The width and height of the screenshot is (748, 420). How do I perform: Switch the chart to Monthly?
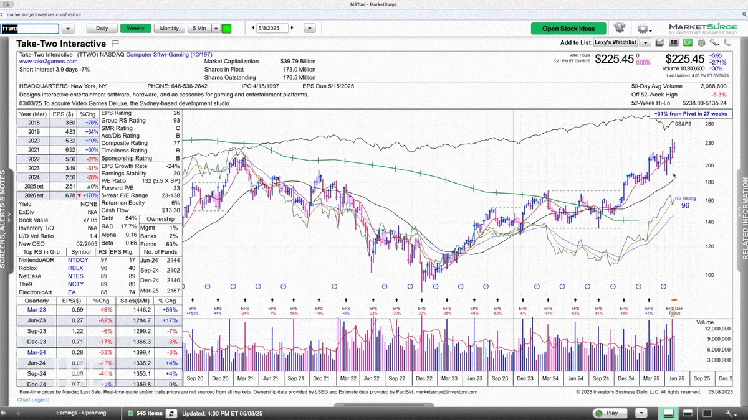(170, 28)
